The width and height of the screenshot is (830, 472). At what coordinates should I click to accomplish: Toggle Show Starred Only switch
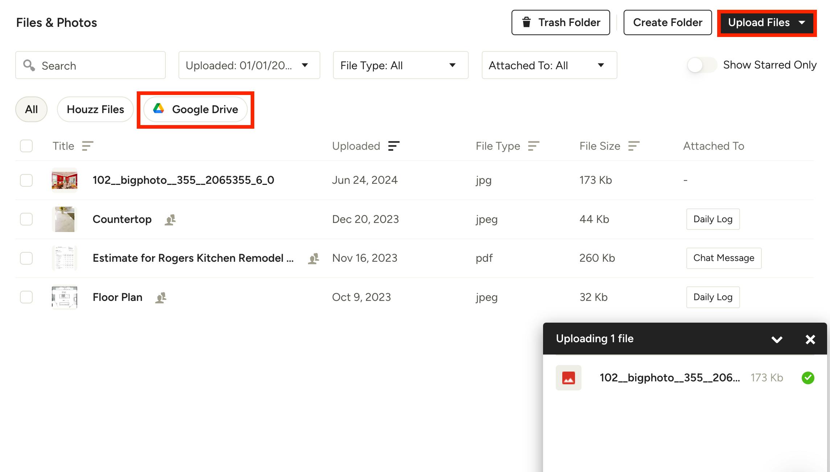[702, 65]
